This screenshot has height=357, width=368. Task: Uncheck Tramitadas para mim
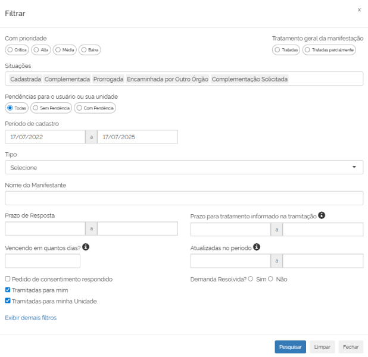[8, 290]
